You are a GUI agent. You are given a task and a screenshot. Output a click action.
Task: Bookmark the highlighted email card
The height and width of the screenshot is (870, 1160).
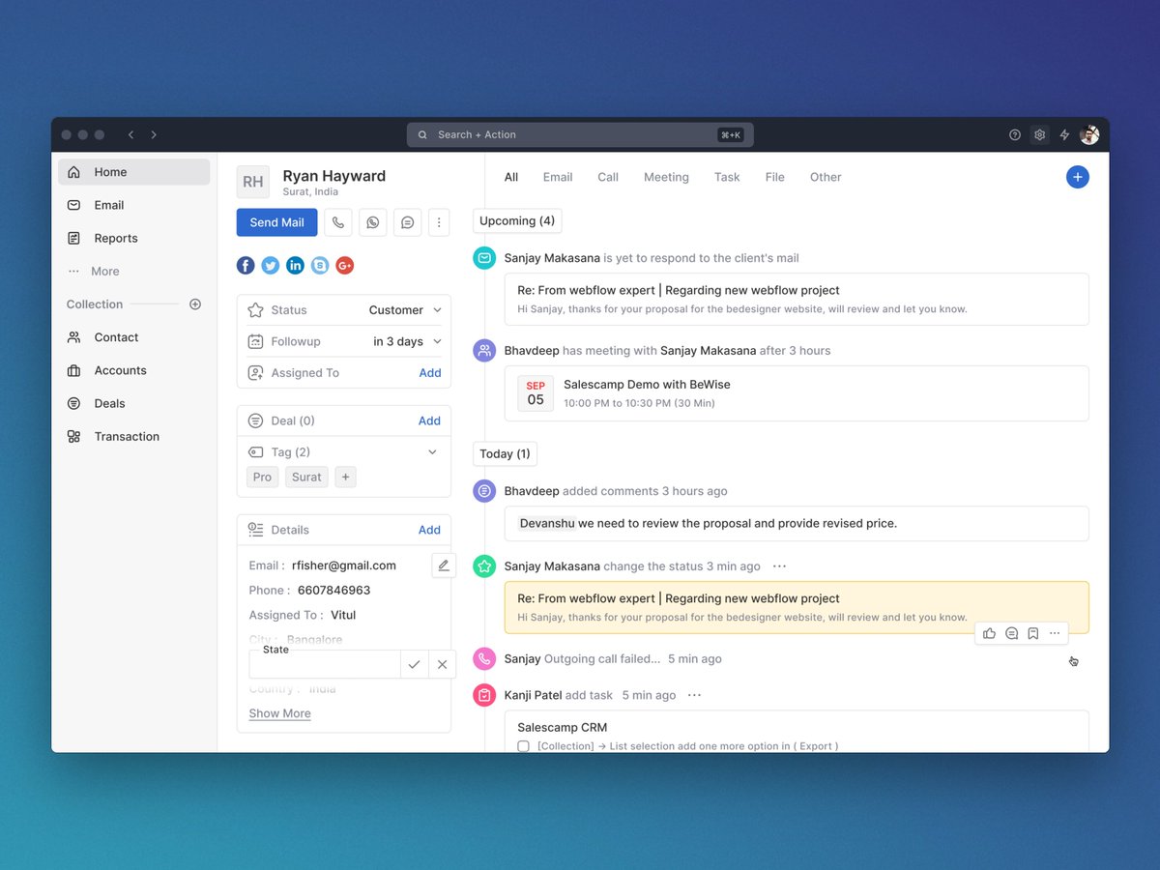pos(1032,633)
